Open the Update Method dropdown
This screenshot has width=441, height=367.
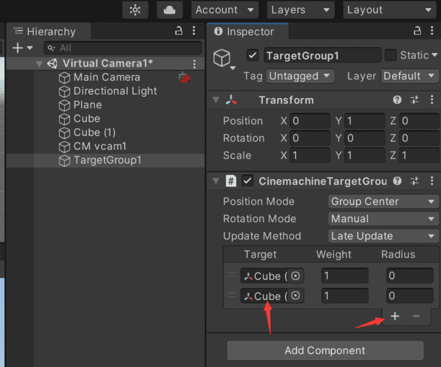[x=383, y=236]
